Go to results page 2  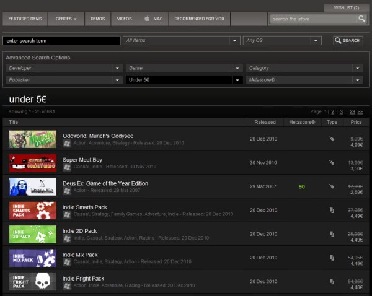pos(332,111)
